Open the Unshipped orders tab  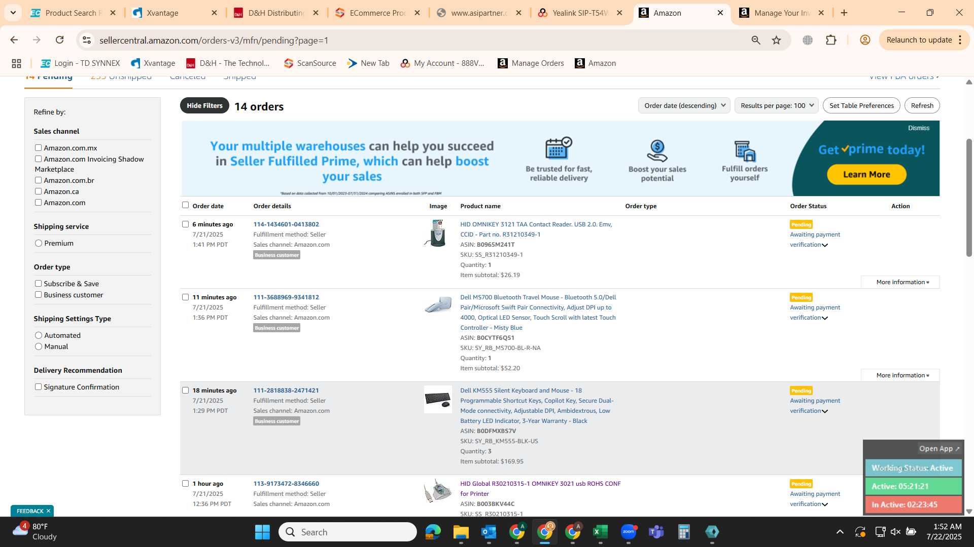point(121,77)
